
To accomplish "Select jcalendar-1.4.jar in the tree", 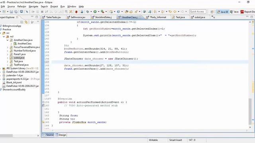I will (x=15, y=75).
